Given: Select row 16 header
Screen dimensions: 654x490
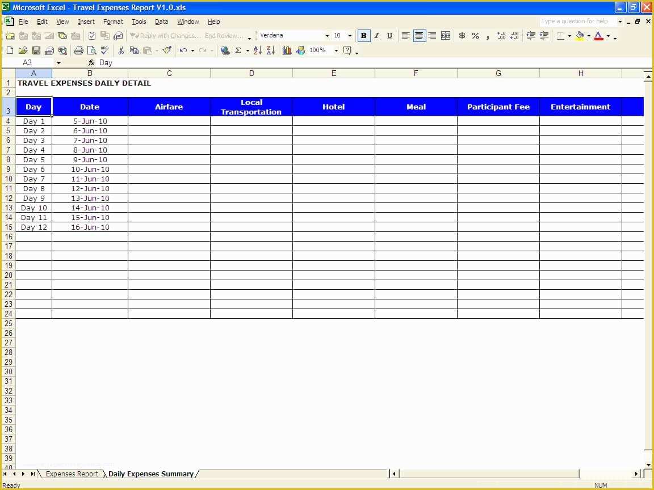Looking at the screenshot, I should pos(9,236).
